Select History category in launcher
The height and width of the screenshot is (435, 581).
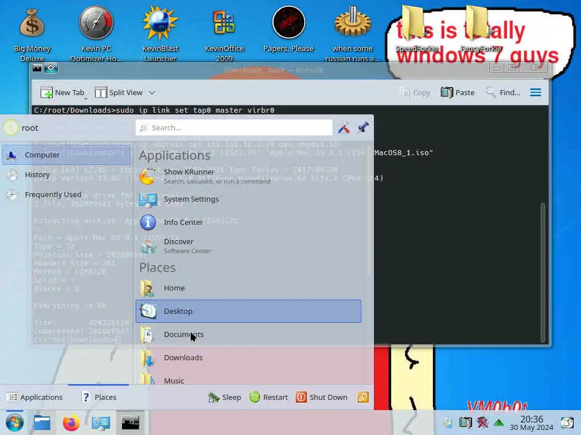pyautogui.click(x=66, y=174)
